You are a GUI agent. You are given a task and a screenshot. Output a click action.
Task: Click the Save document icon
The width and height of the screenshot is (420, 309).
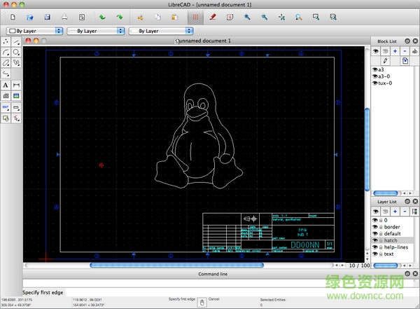(46, 16)
